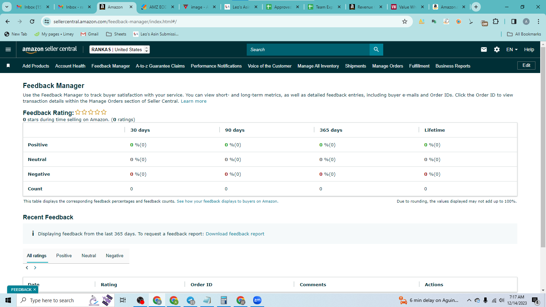Image resolution: width=546 pixels, height=307 pixels.
Task: Select the Neutral feedback tab
Action: [x=89, y=255]
